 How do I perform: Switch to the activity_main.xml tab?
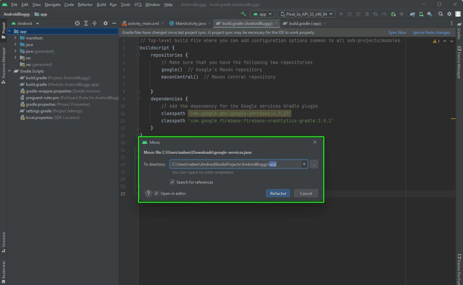[143, 24]
